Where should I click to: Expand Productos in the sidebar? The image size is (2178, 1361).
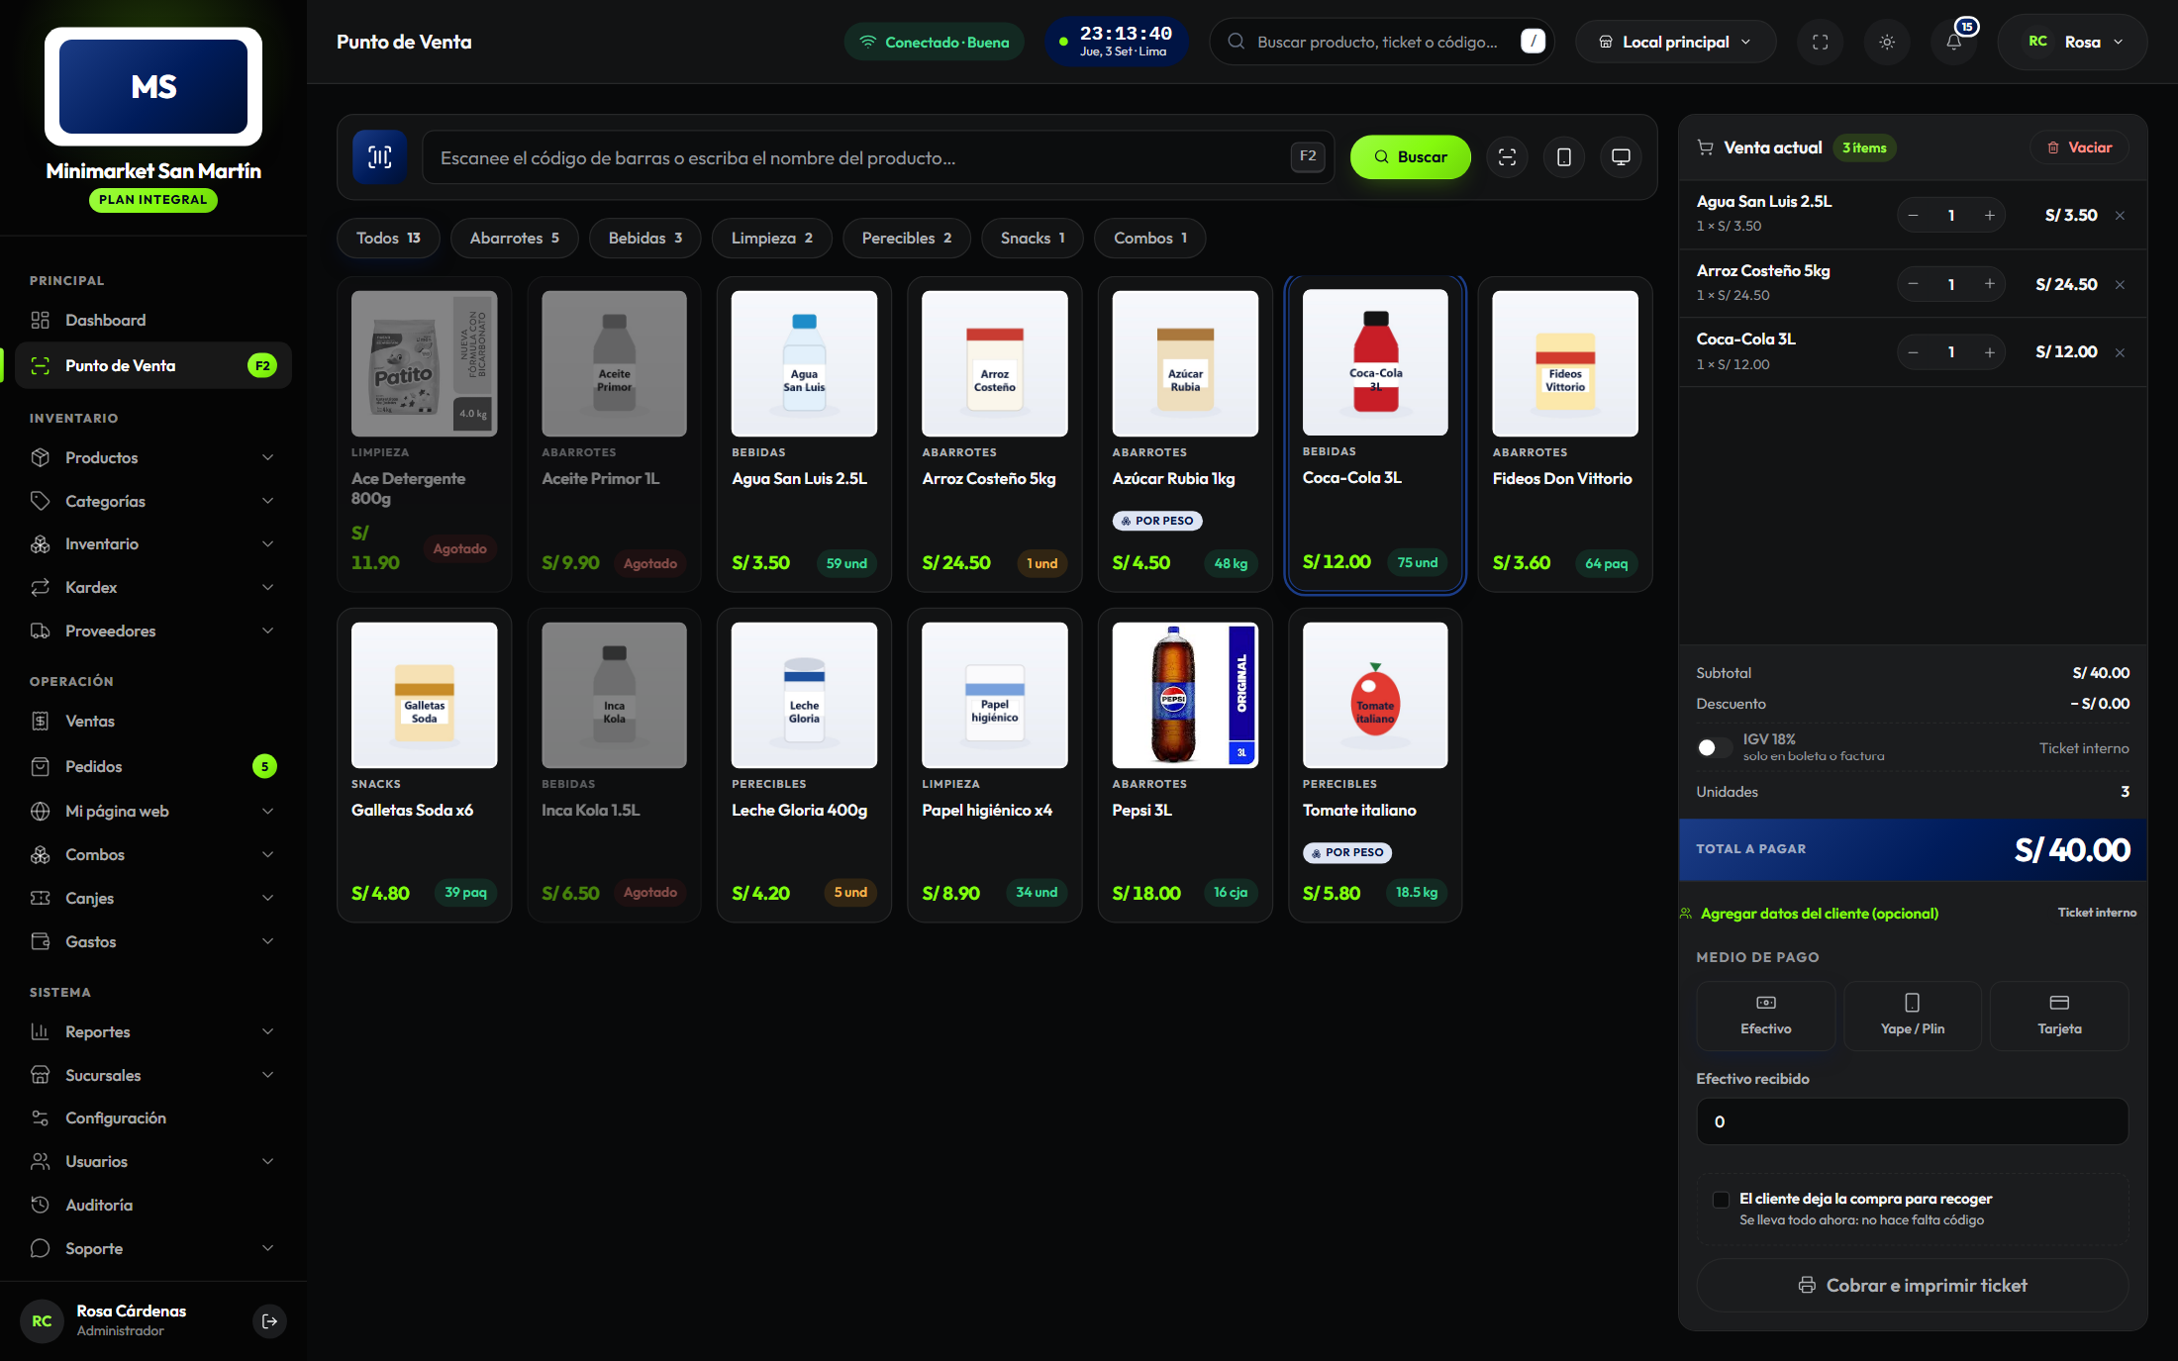point(153,457)
